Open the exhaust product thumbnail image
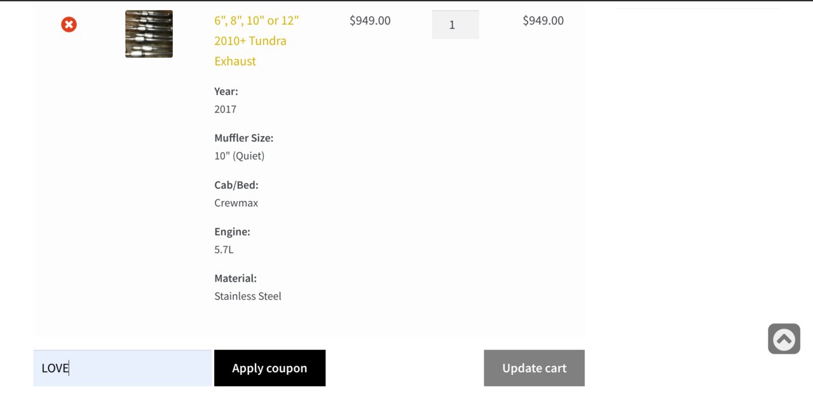The height and width of the screenshot is (399, 813). coord(149,34)
